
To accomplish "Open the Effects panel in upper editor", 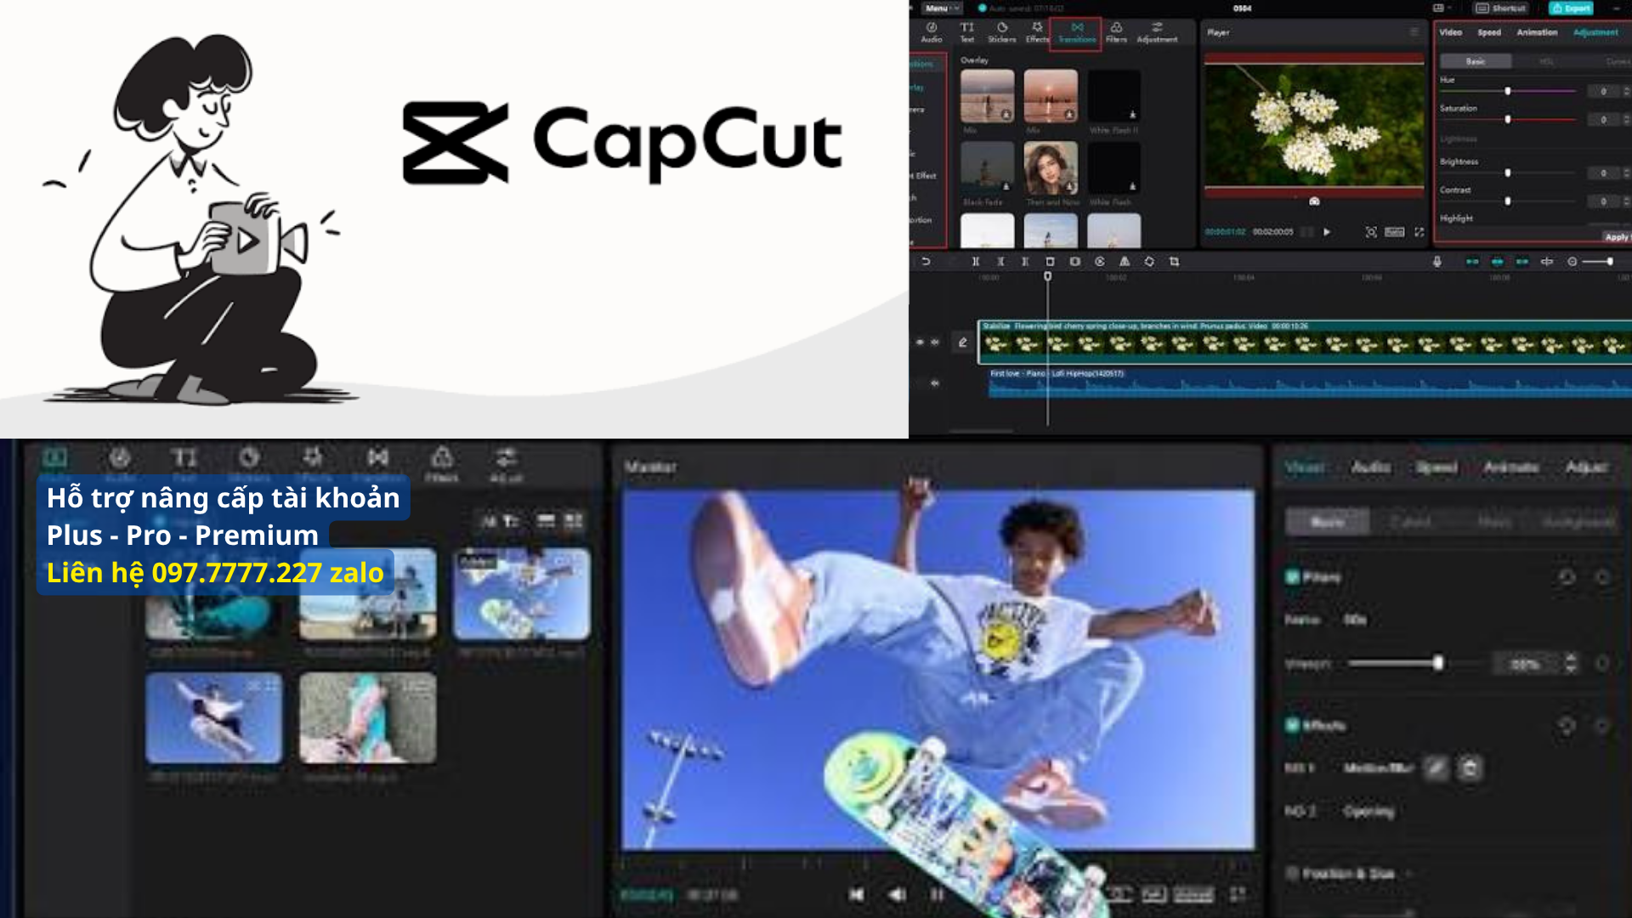I will tap(1037, 32).
